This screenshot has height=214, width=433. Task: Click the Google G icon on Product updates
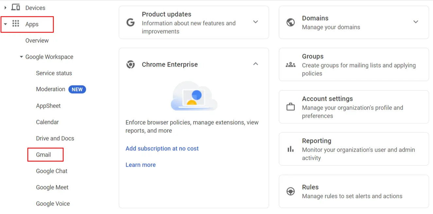coord(131,23)
